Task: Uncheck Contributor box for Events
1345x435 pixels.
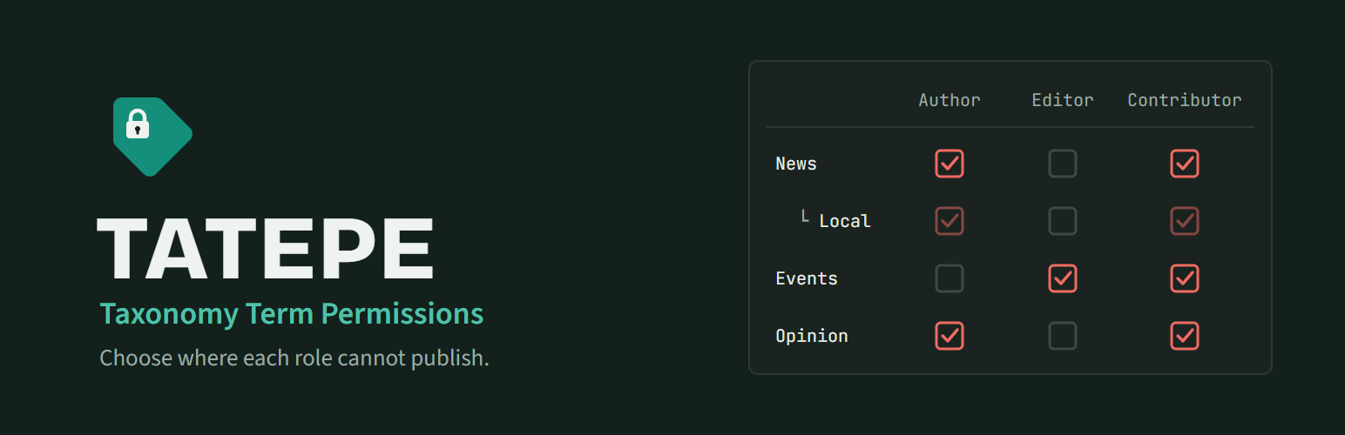Action: pyautogui.click(x=1185, y=278)
